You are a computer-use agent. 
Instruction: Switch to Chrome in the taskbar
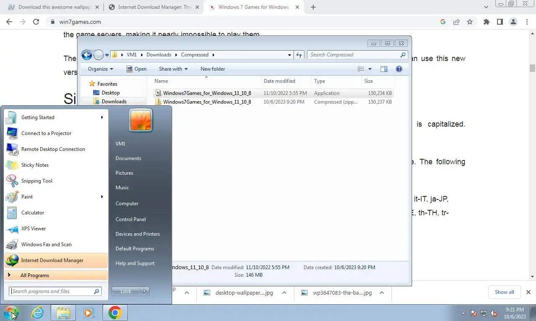pyautogui.click(x=115, y=313)
